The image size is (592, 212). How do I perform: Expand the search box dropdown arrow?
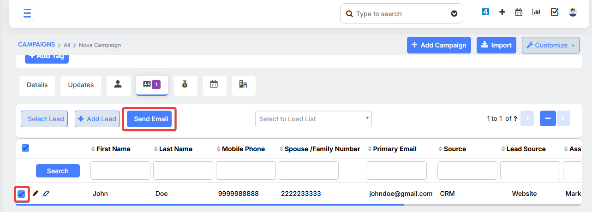(x=454, y=14)
